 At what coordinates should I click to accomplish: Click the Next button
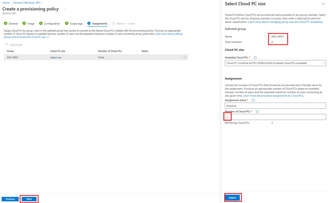click(29, 199)
